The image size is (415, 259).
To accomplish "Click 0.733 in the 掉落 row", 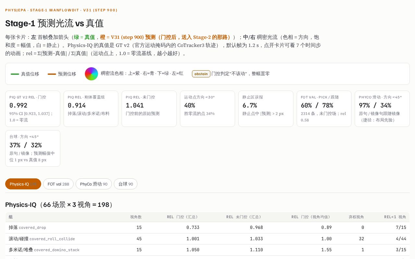I will click(193, 228).
